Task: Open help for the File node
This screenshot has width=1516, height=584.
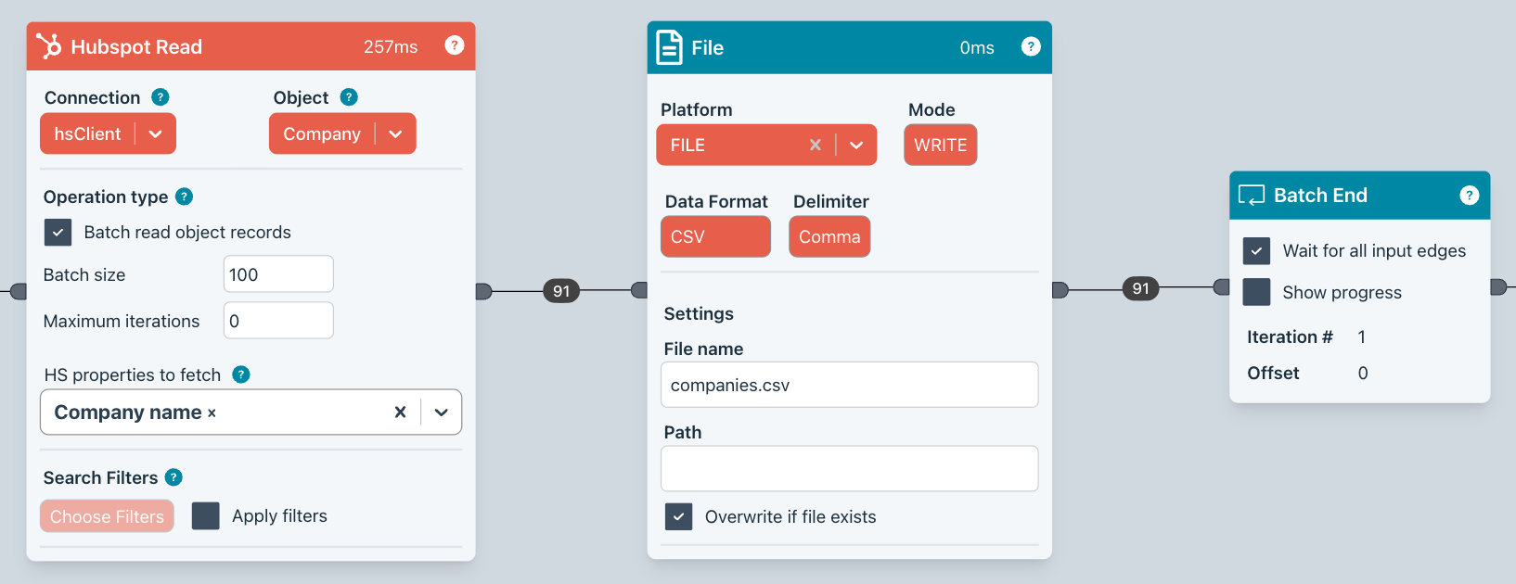Action: (1031, 46)
